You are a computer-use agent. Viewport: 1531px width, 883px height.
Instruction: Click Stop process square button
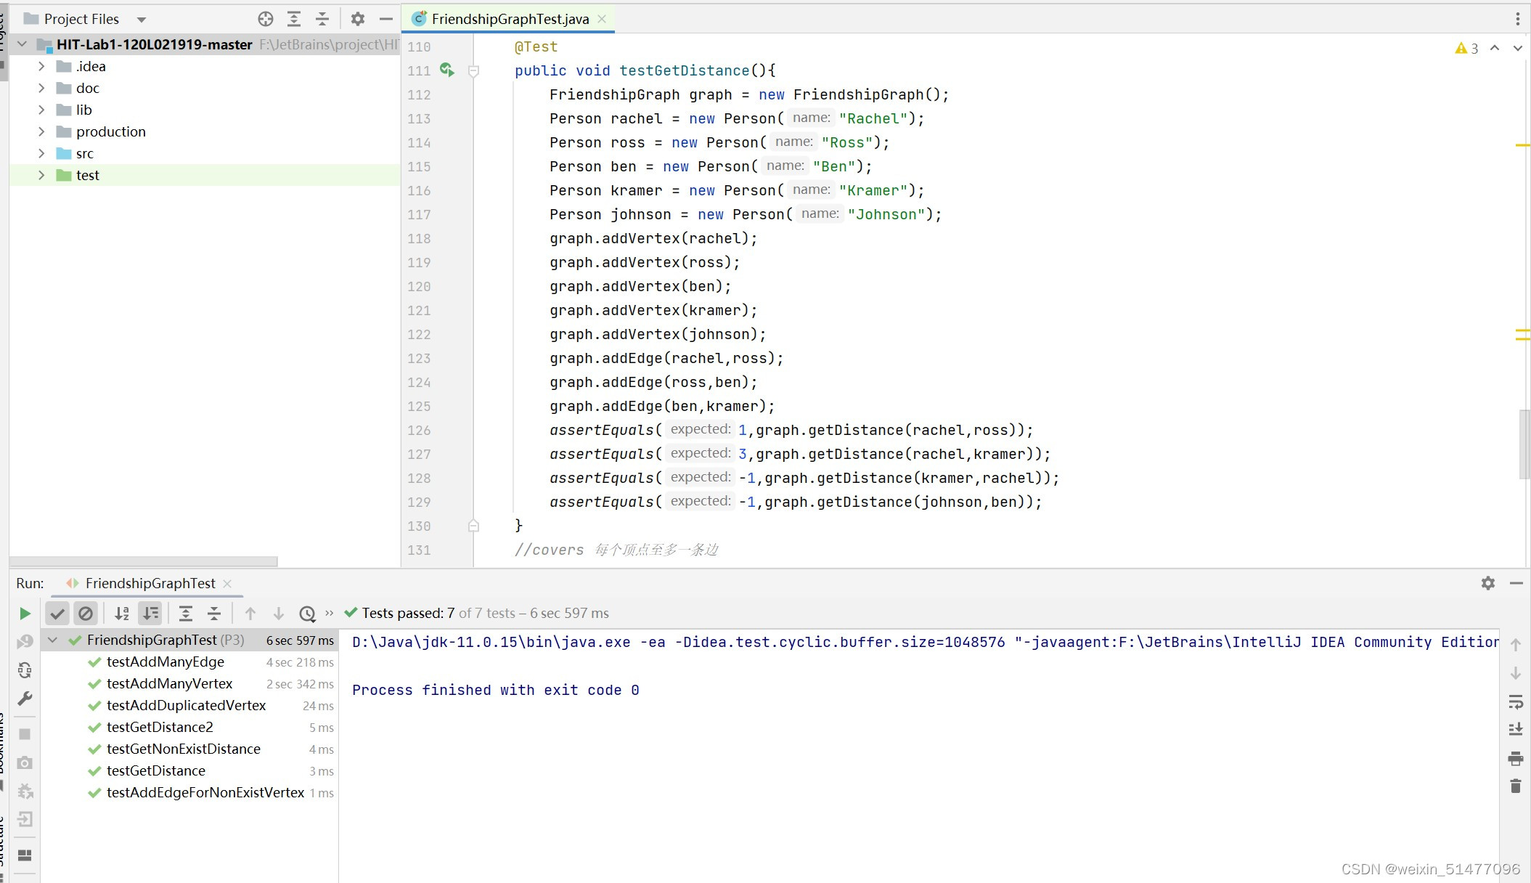[25, 734]
